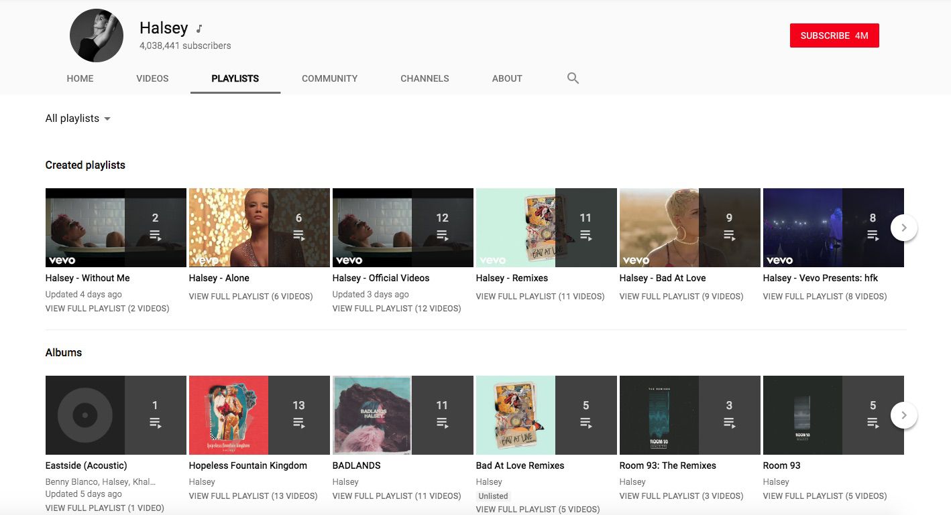Open the All playlists filter dropdown
This screenshot has height=515, width=951.
(78, 119)
